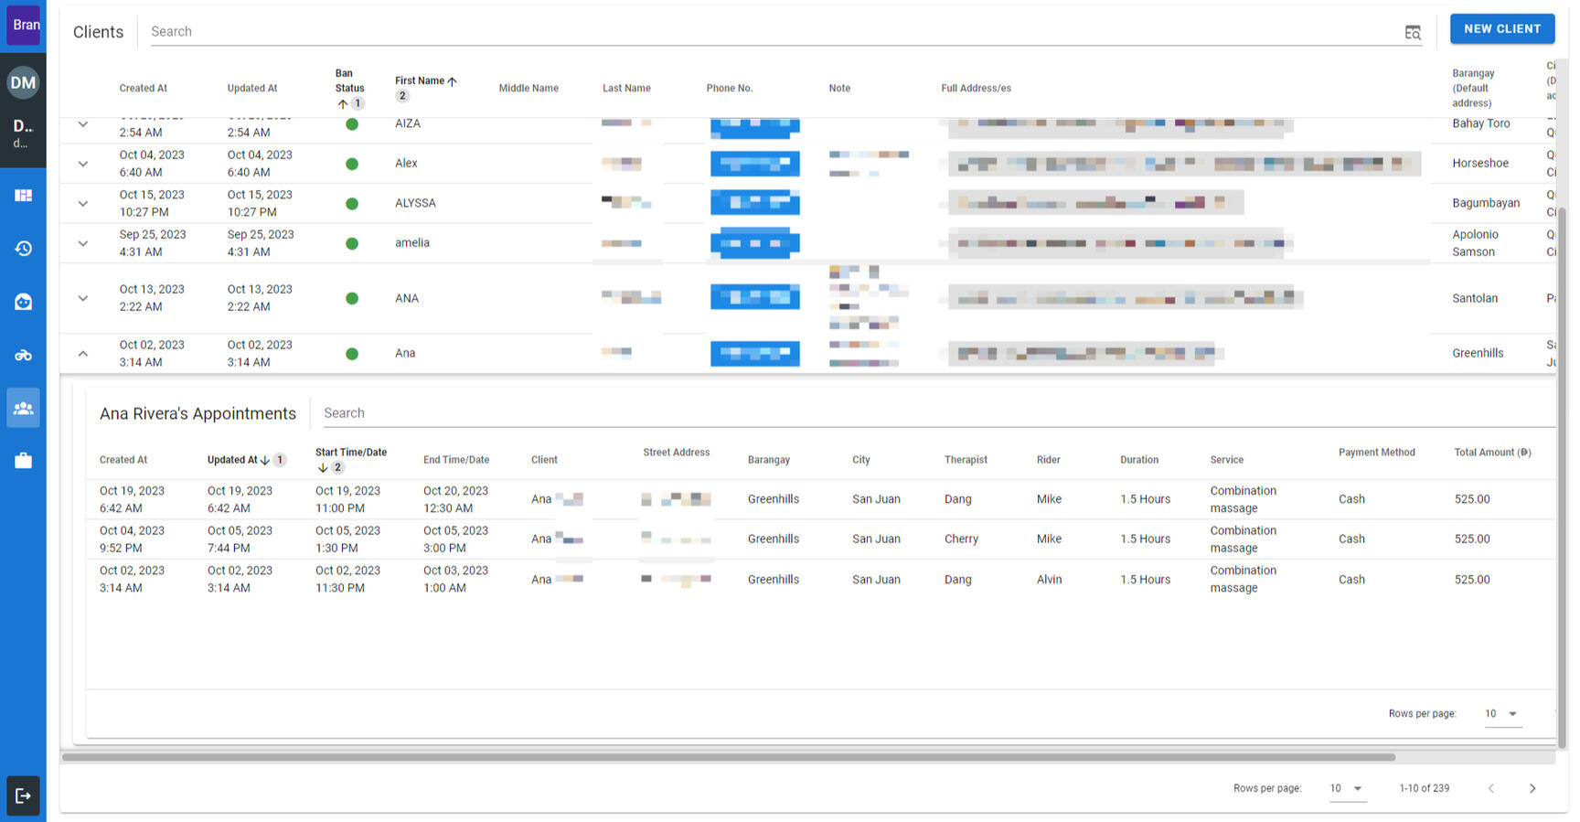
Task: Go to next page of clients
Action: (x=1532, y=788)
